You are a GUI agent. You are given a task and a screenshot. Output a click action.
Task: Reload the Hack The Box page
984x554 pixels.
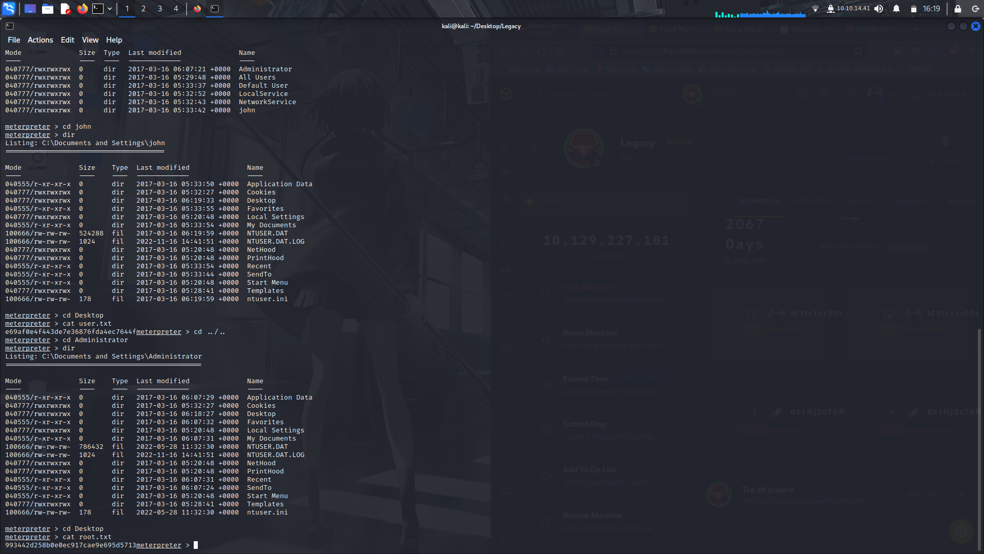coord(541,51)
